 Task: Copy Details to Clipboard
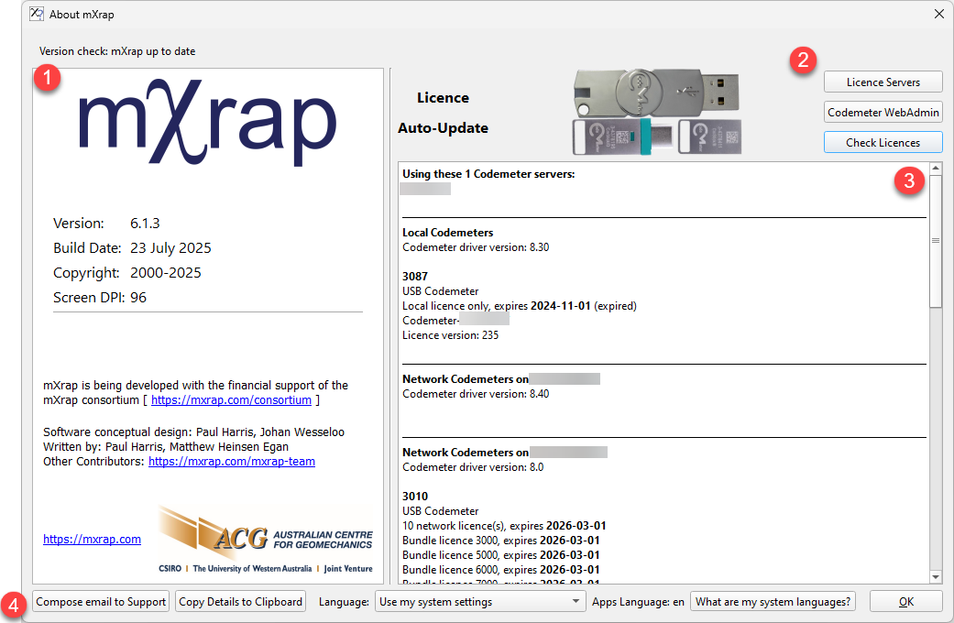point(240,601)
